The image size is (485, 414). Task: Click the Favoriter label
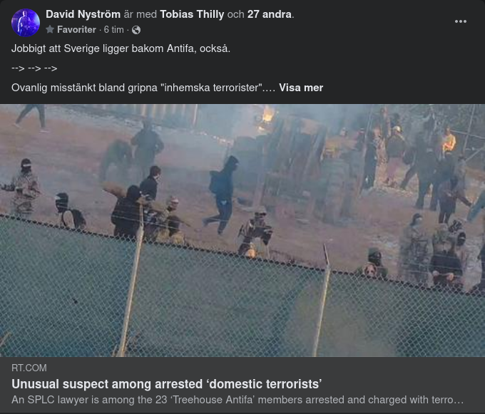coord(76,30)
